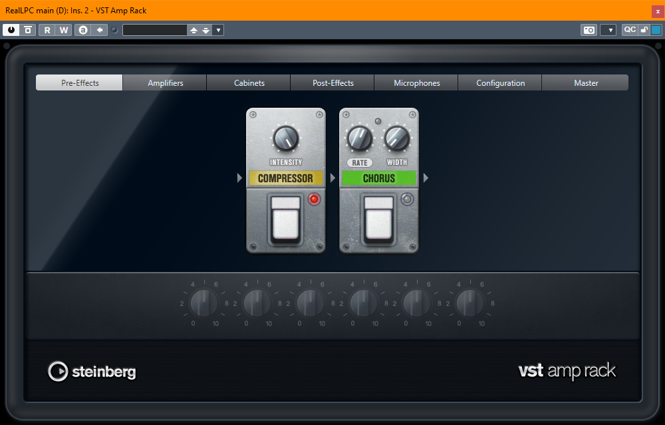
Task: Open the functions menu dropdown beside the camera
Action: tap(608, 30)
